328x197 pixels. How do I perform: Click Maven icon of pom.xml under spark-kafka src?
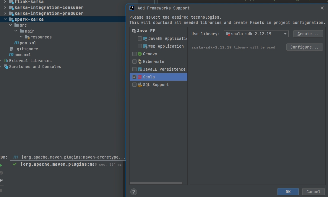(x=17, y=43)
